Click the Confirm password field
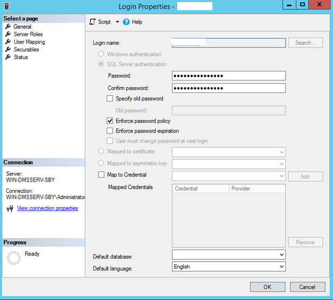 228,88
